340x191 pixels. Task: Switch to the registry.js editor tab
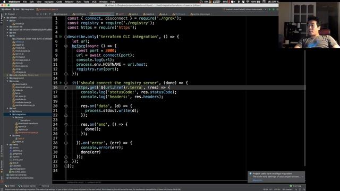[150, 14]
